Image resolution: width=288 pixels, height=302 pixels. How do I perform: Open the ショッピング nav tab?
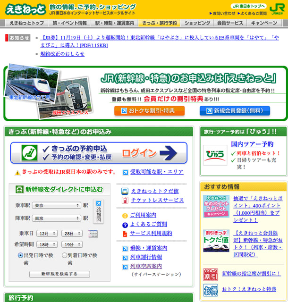pyautogui.click(x=197, y=23)
